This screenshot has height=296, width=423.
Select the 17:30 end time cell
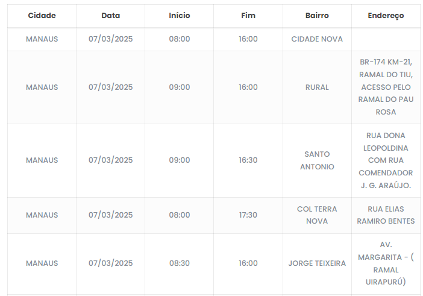point(248,215)
